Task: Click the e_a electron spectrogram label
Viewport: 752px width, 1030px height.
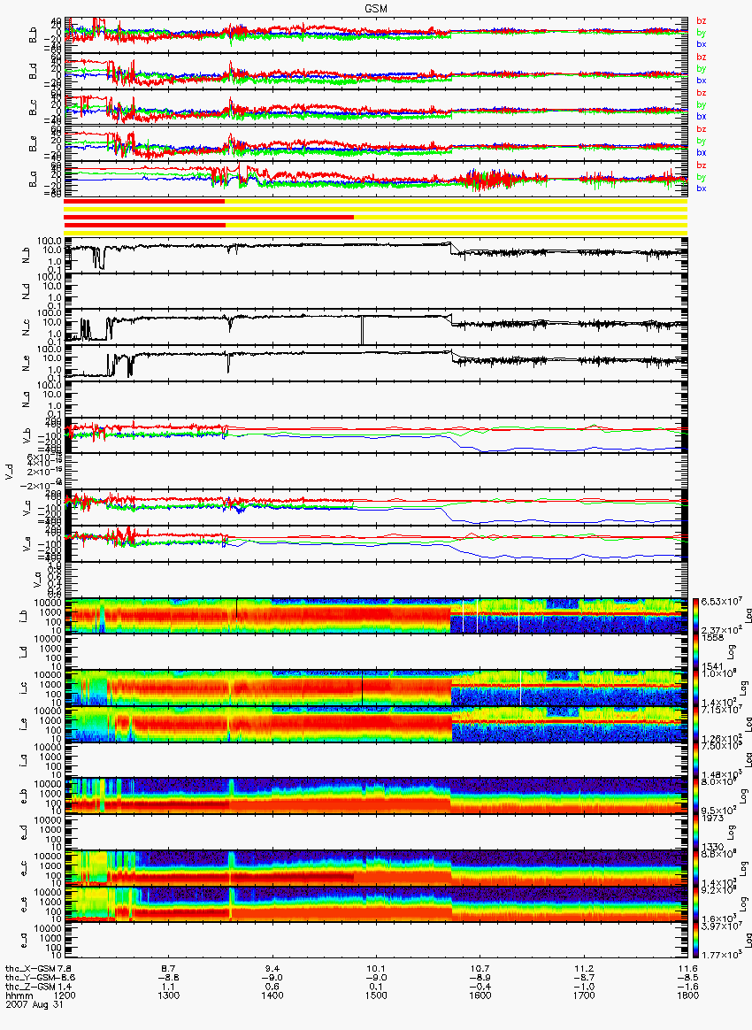Action: (24, 940)
